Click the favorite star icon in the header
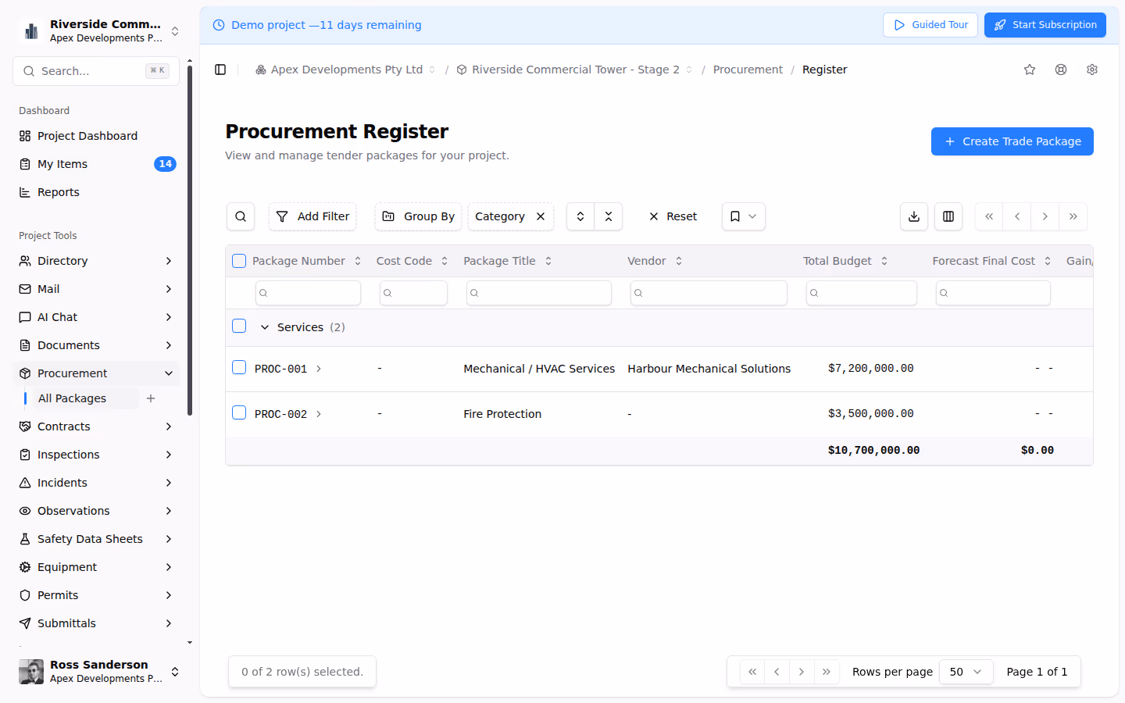Screen dimensions: 1125x703 click(1029, 70)
